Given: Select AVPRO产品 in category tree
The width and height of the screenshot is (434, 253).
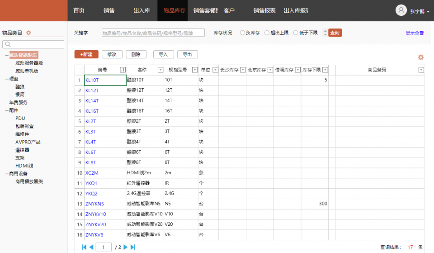Looking at the screenshot, I should 28,142.
